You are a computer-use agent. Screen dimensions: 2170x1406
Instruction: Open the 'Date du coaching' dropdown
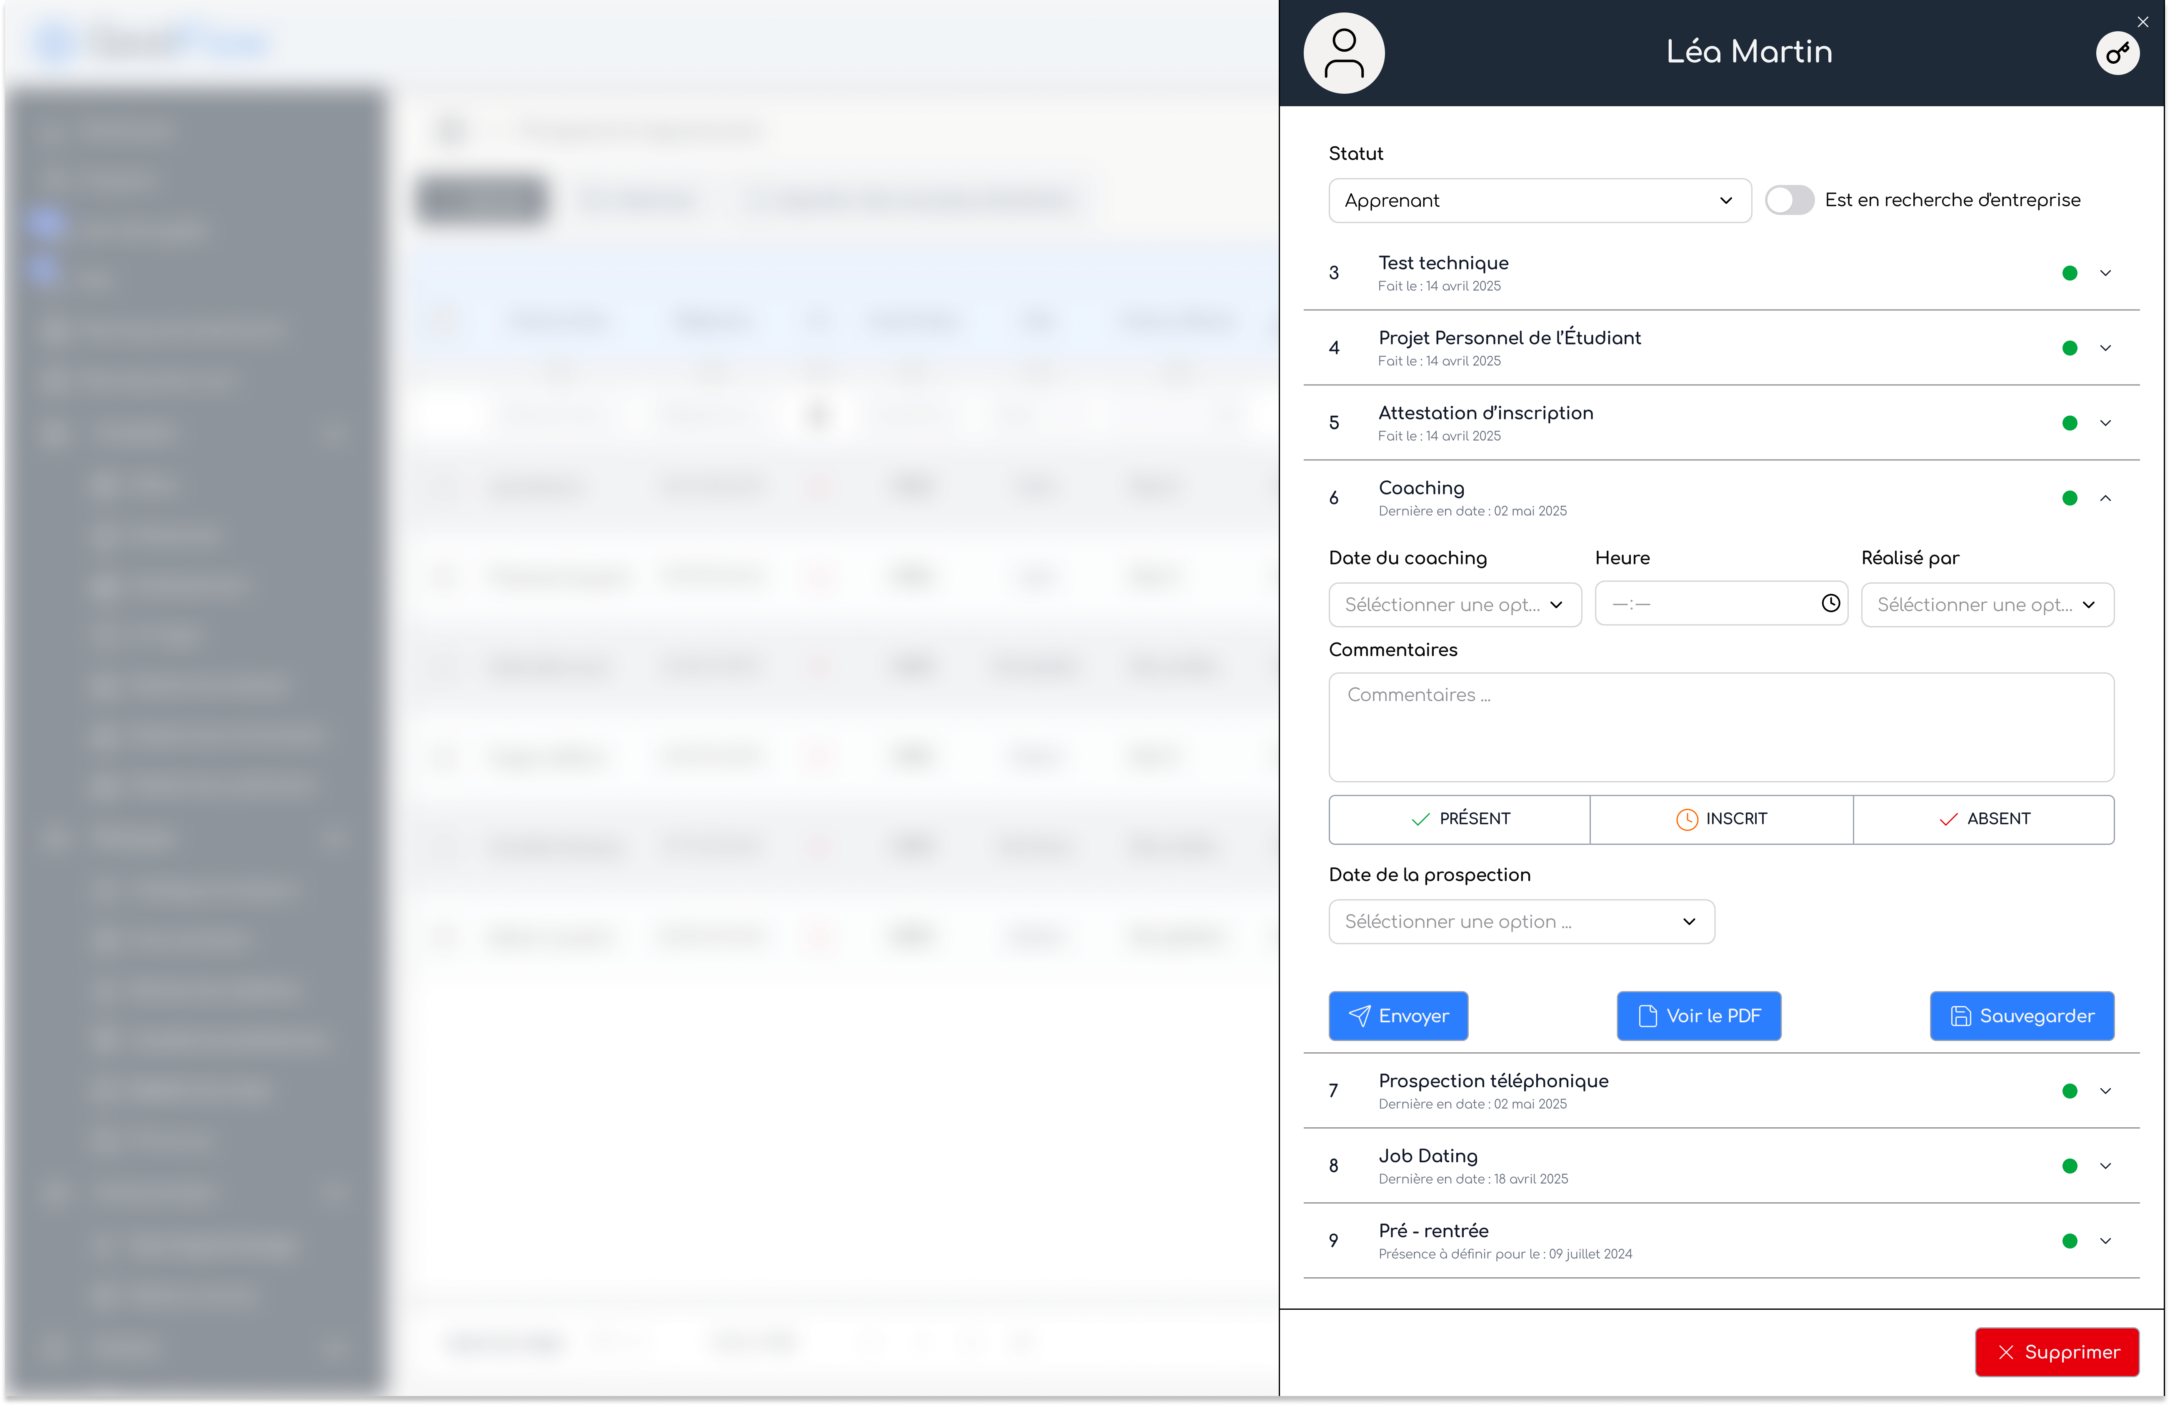(x=1454, y=604)
